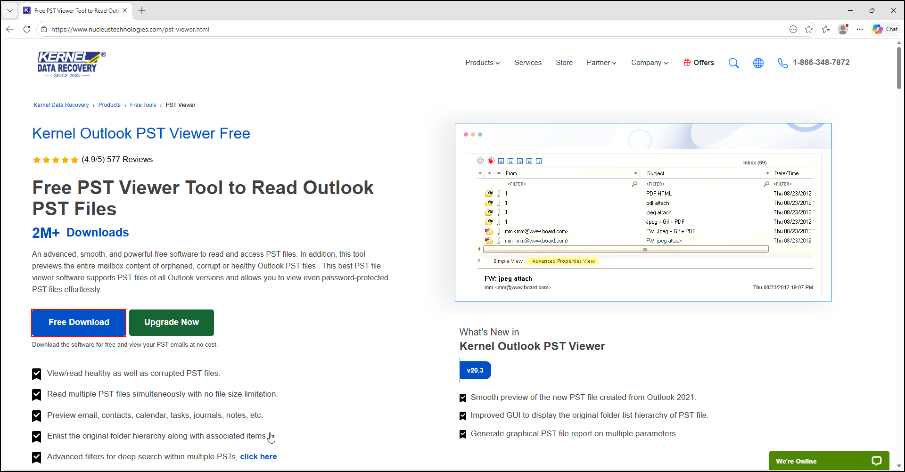
Task: Open the Store menu item
Action: pyautogui.click(x=564, y=63)
